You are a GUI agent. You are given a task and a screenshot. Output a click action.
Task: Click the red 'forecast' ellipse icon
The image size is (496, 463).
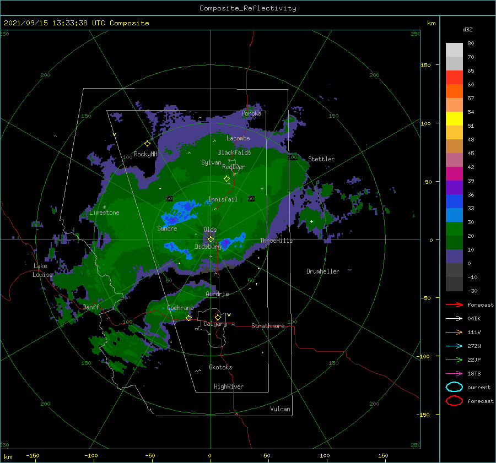[454, 401]
